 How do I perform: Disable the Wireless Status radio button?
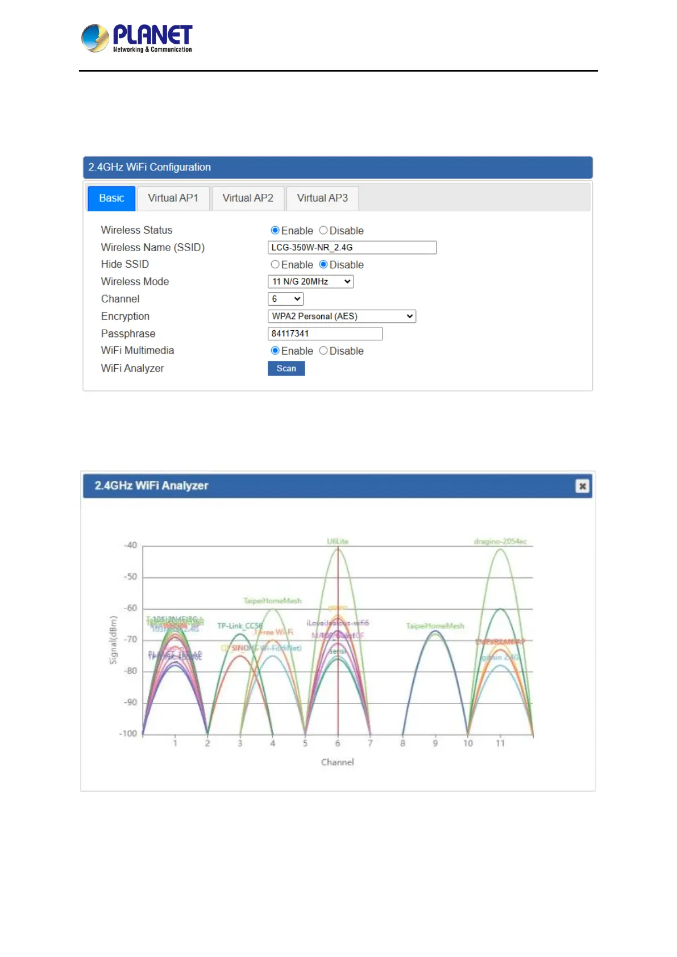pos(323,230)
